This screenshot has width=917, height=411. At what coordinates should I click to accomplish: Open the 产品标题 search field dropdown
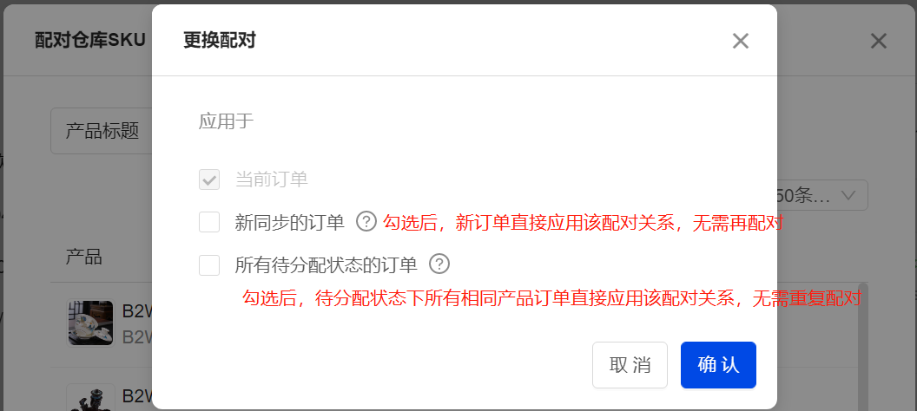tap(102, 131)
